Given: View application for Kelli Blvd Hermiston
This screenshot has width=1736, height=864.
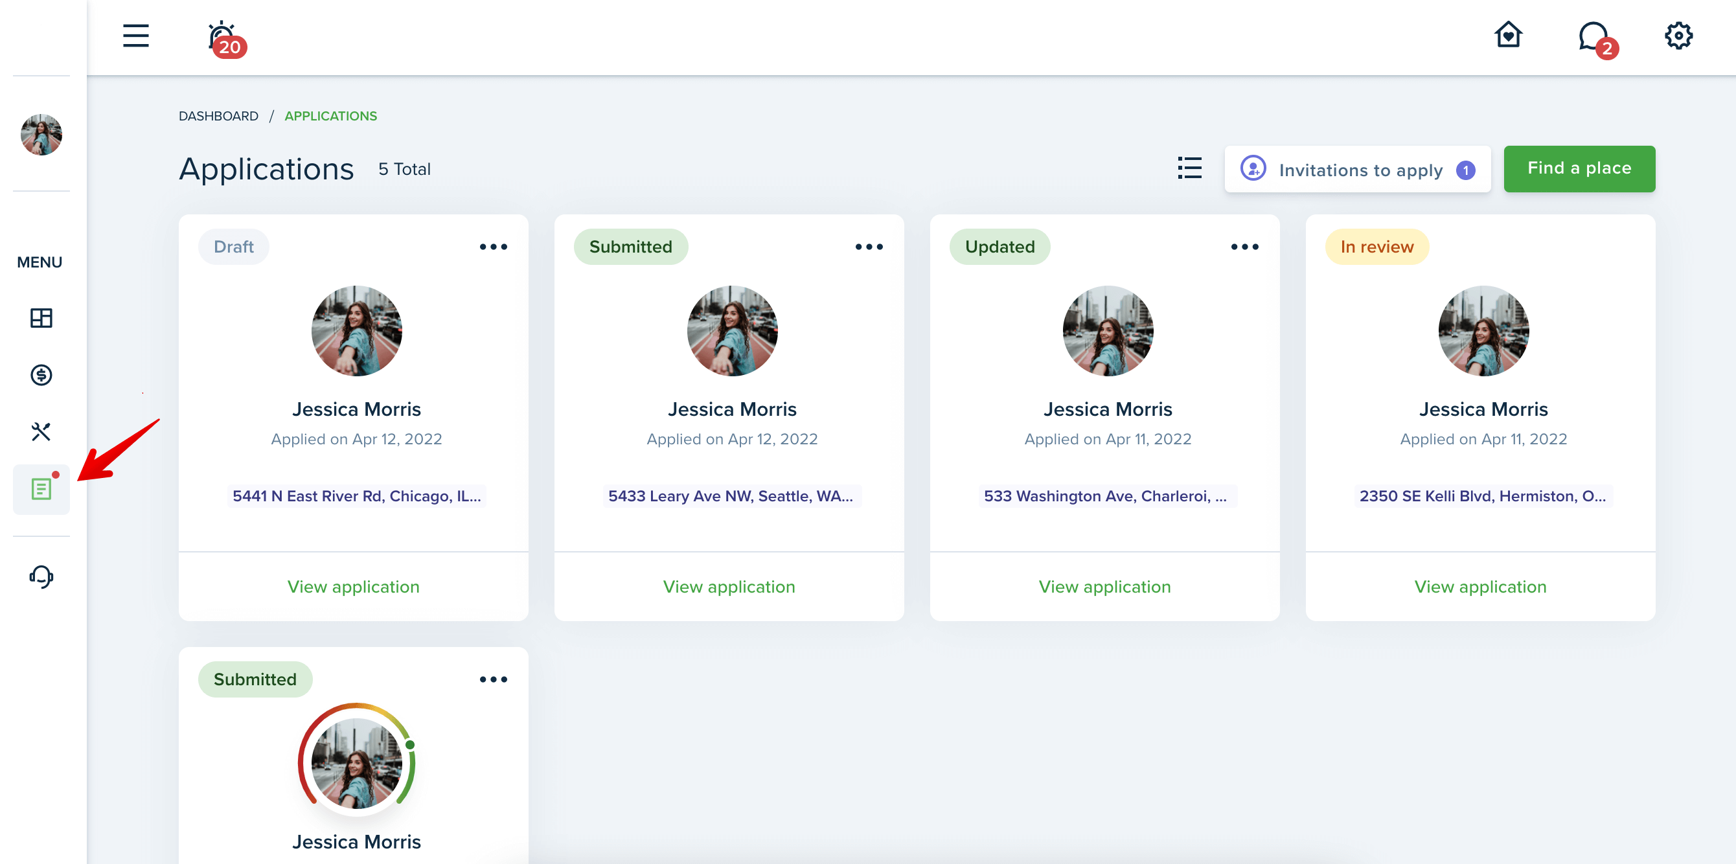Looking at the screenshot, I should tap(1480, 587).
